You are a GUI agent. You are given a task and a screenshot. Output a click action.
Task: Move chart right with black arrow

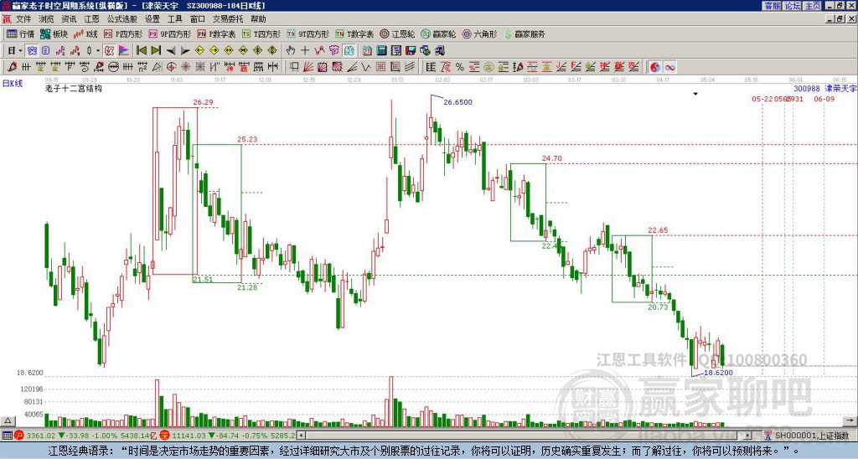tap(185, 50)
